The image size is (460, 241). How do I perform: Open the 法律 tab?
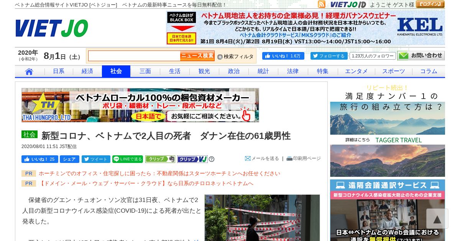(x=293, y=72)
